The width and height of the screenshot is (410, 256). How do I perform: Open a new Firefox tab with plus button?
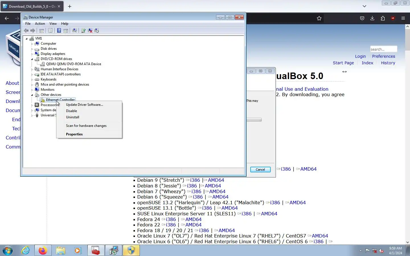[69, 6]
